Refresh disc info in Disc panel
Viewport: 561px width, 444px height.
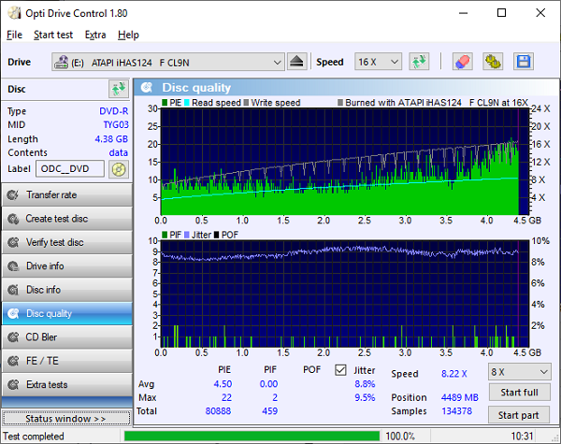coord(118,89)
